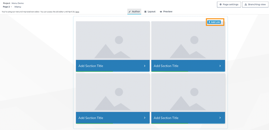269x130 pixels.
Task: Switch to the Layout tab
Action: (150, 11)
